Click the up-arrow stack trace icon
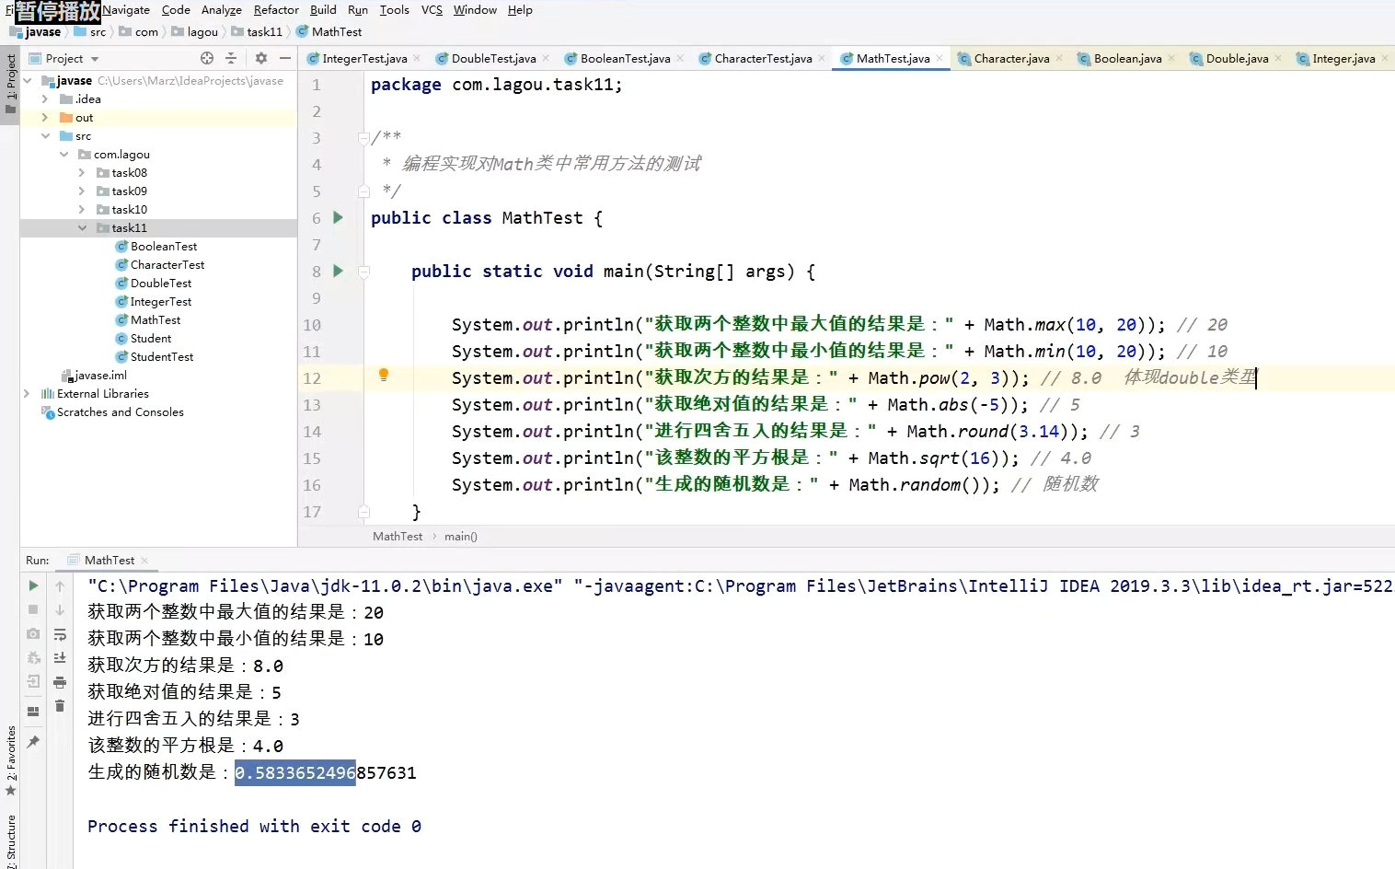This screenshot has width=1395, height=869. click(60, 585)
